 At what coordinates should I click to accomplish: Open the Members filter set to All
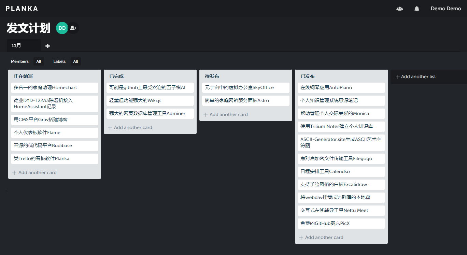click(x=38, y=61)
